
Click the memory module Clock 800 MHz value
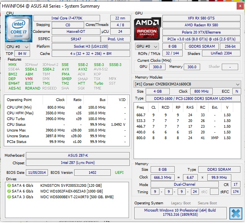coord(201,91)
